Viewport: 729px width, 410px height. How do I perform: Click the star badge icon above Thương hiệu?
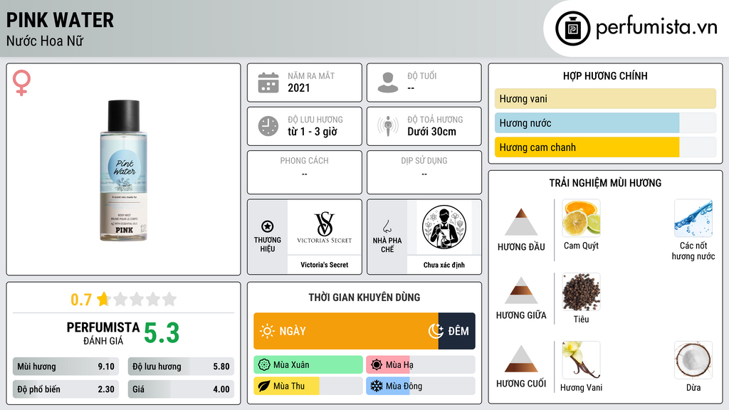coord(268,226)
